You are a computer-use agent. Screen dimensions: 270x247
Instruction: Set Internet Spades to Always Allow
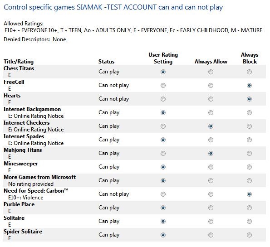coord(211,140)
